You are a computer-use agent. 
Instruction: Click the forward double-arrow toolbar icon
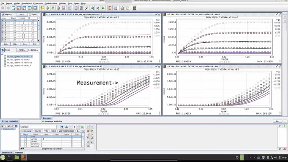[x=8, y=8]
